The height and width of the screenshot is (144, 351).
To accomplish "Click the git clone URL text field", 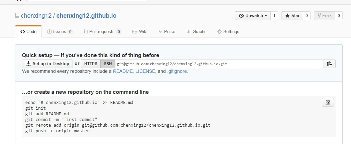I will pos(219,64).
